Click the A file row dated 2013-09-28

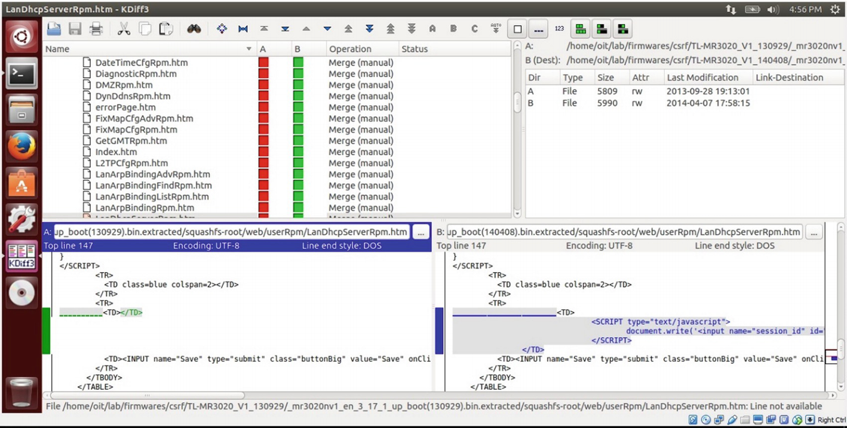685,91
